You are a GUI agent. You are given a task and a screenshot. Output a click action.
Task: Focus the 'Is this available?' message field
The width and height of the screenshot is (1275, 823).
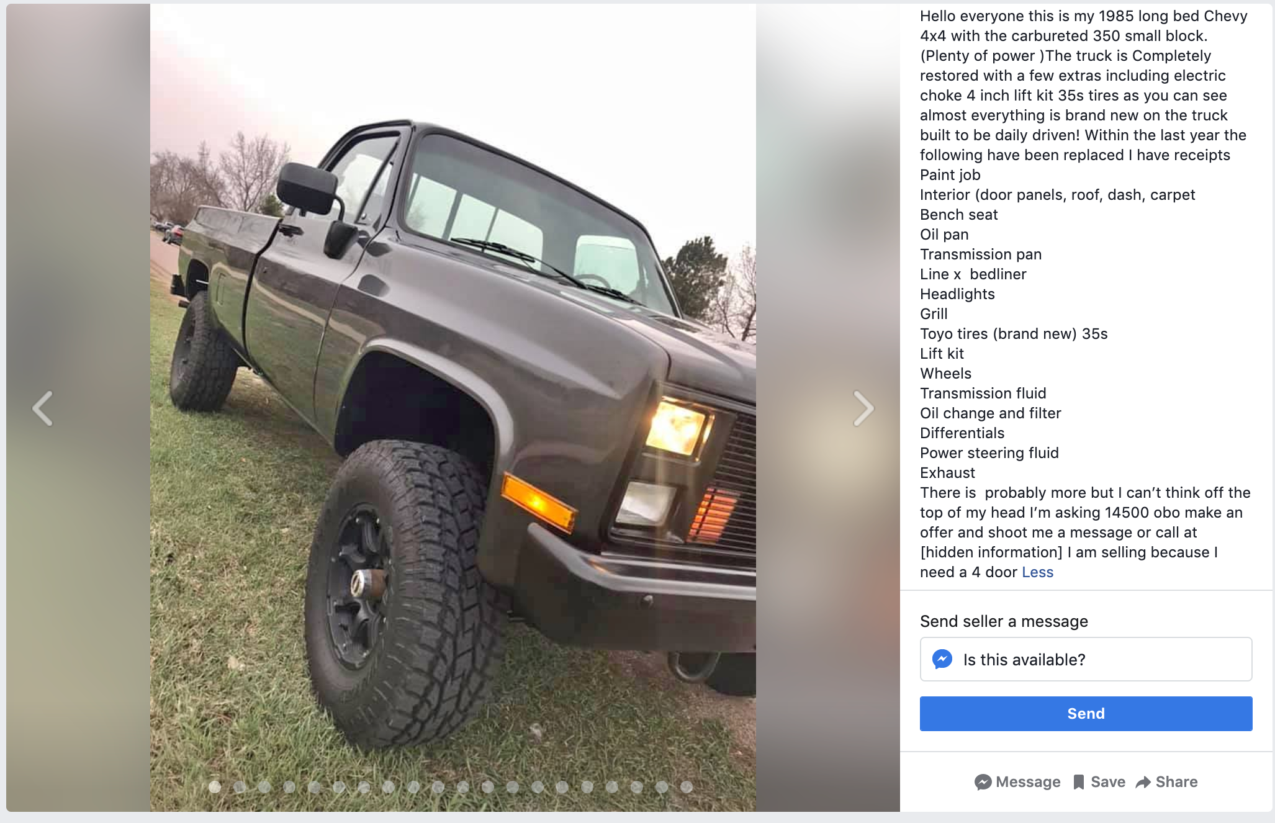pyautogui.click(x=1086, y=659)
